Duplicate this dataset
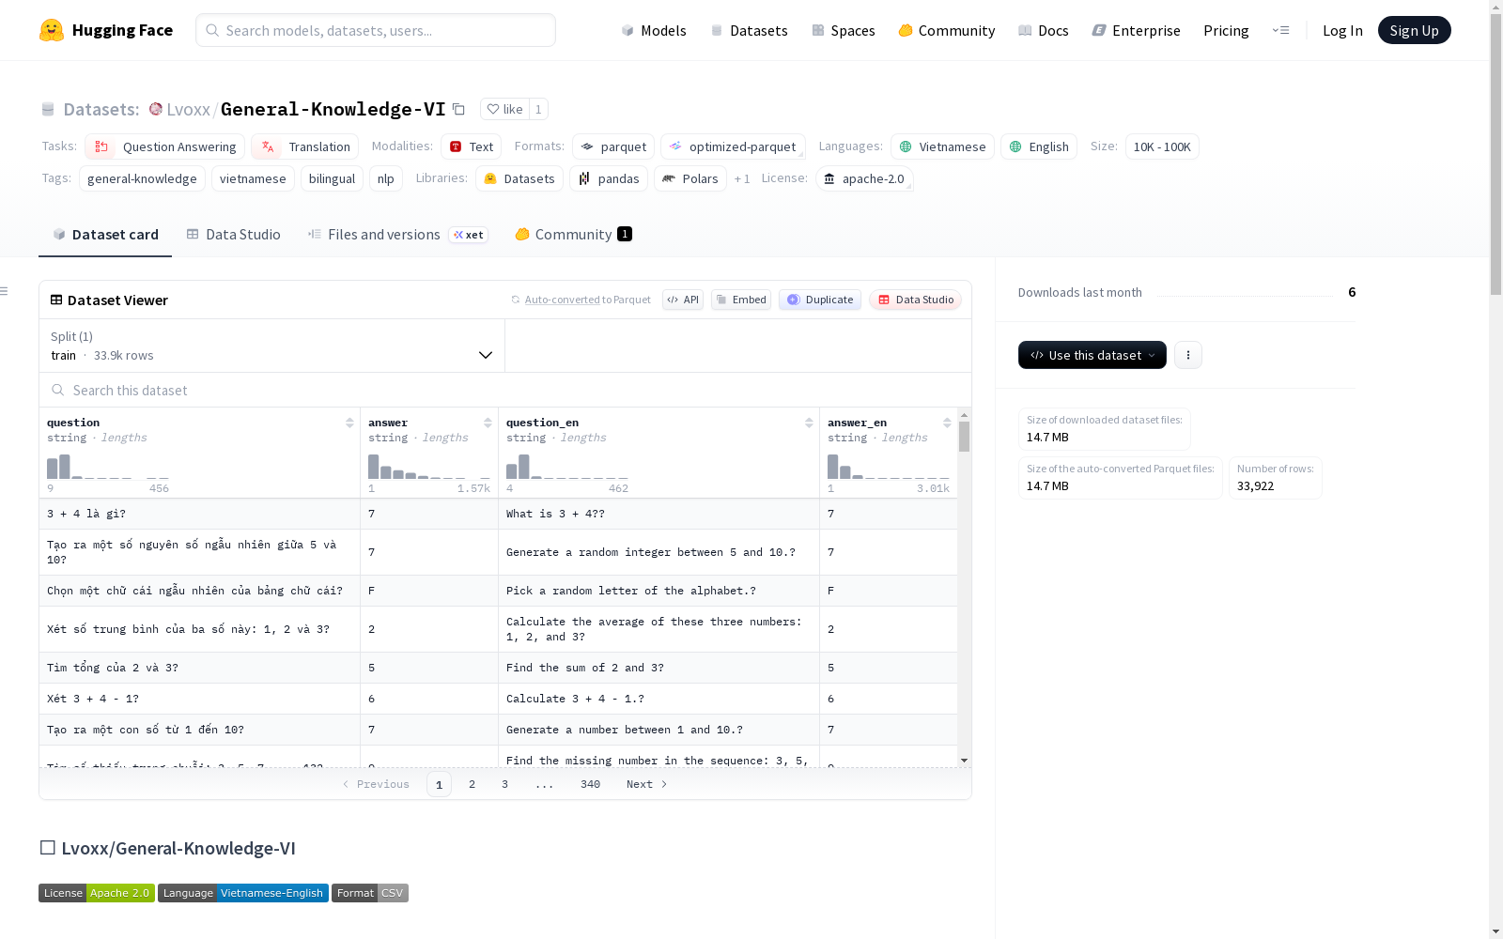Image resolution: width=1503 pixels, height=939 pixels. 820,300
